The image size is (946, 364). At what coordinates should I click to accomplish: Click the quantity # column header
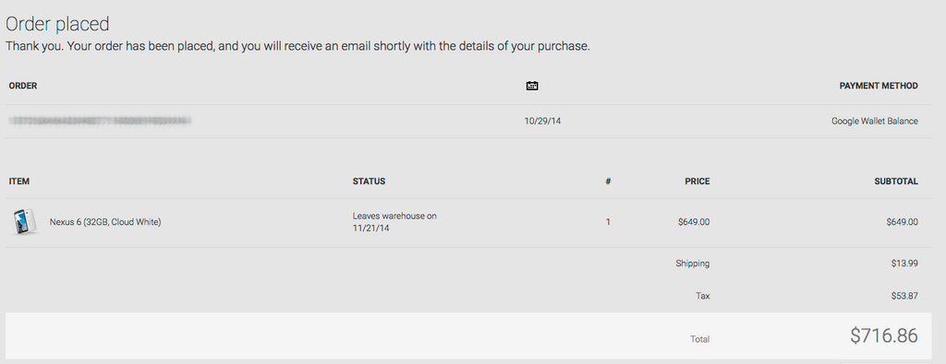pyautogui.click(x=608, y=182)
